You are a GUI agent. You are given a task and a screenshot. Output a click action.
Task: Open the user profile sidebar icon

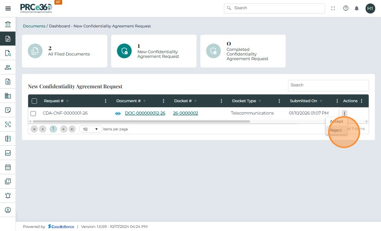coord(8,210)
